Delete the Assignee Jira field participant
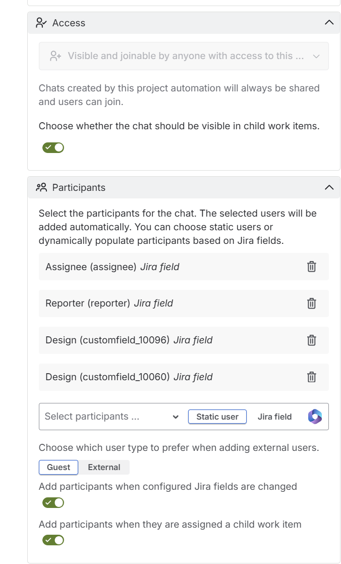 [x=311, y=267]
